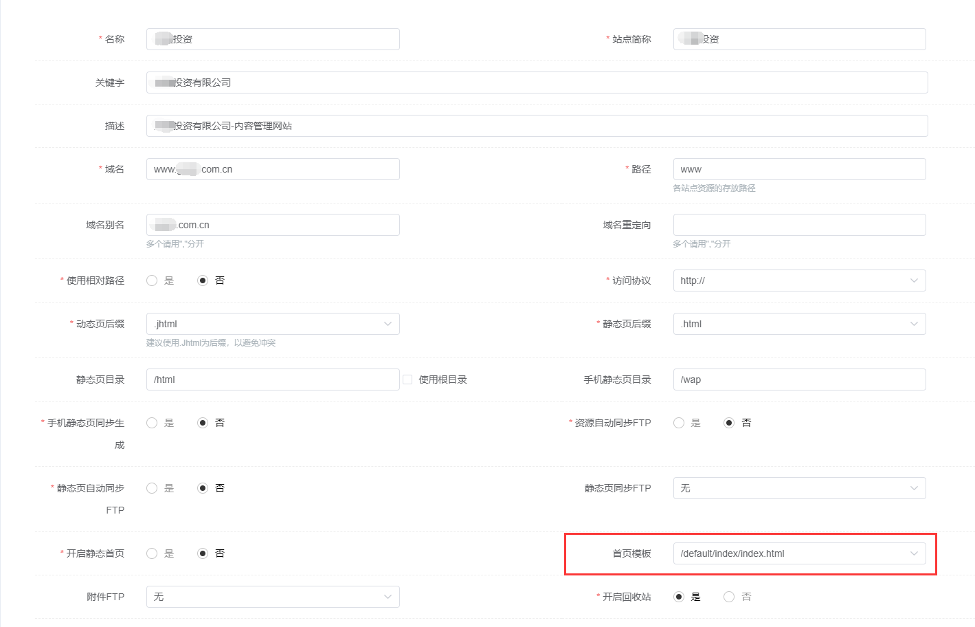Click the 域名重定向 input field
This screenshot has width=975, height=627.
pyautogui.click(x=798, y=225)
